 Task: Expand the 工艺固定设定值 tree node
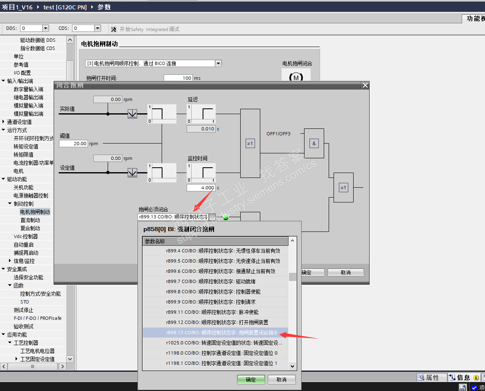(x=16, y=359)
